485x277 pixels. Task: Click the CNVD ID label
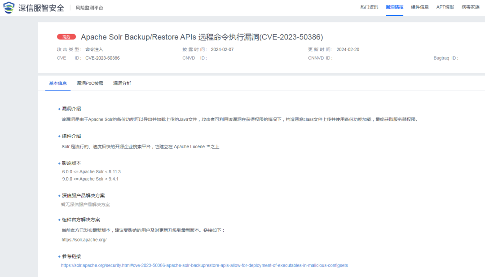(194, 58)
